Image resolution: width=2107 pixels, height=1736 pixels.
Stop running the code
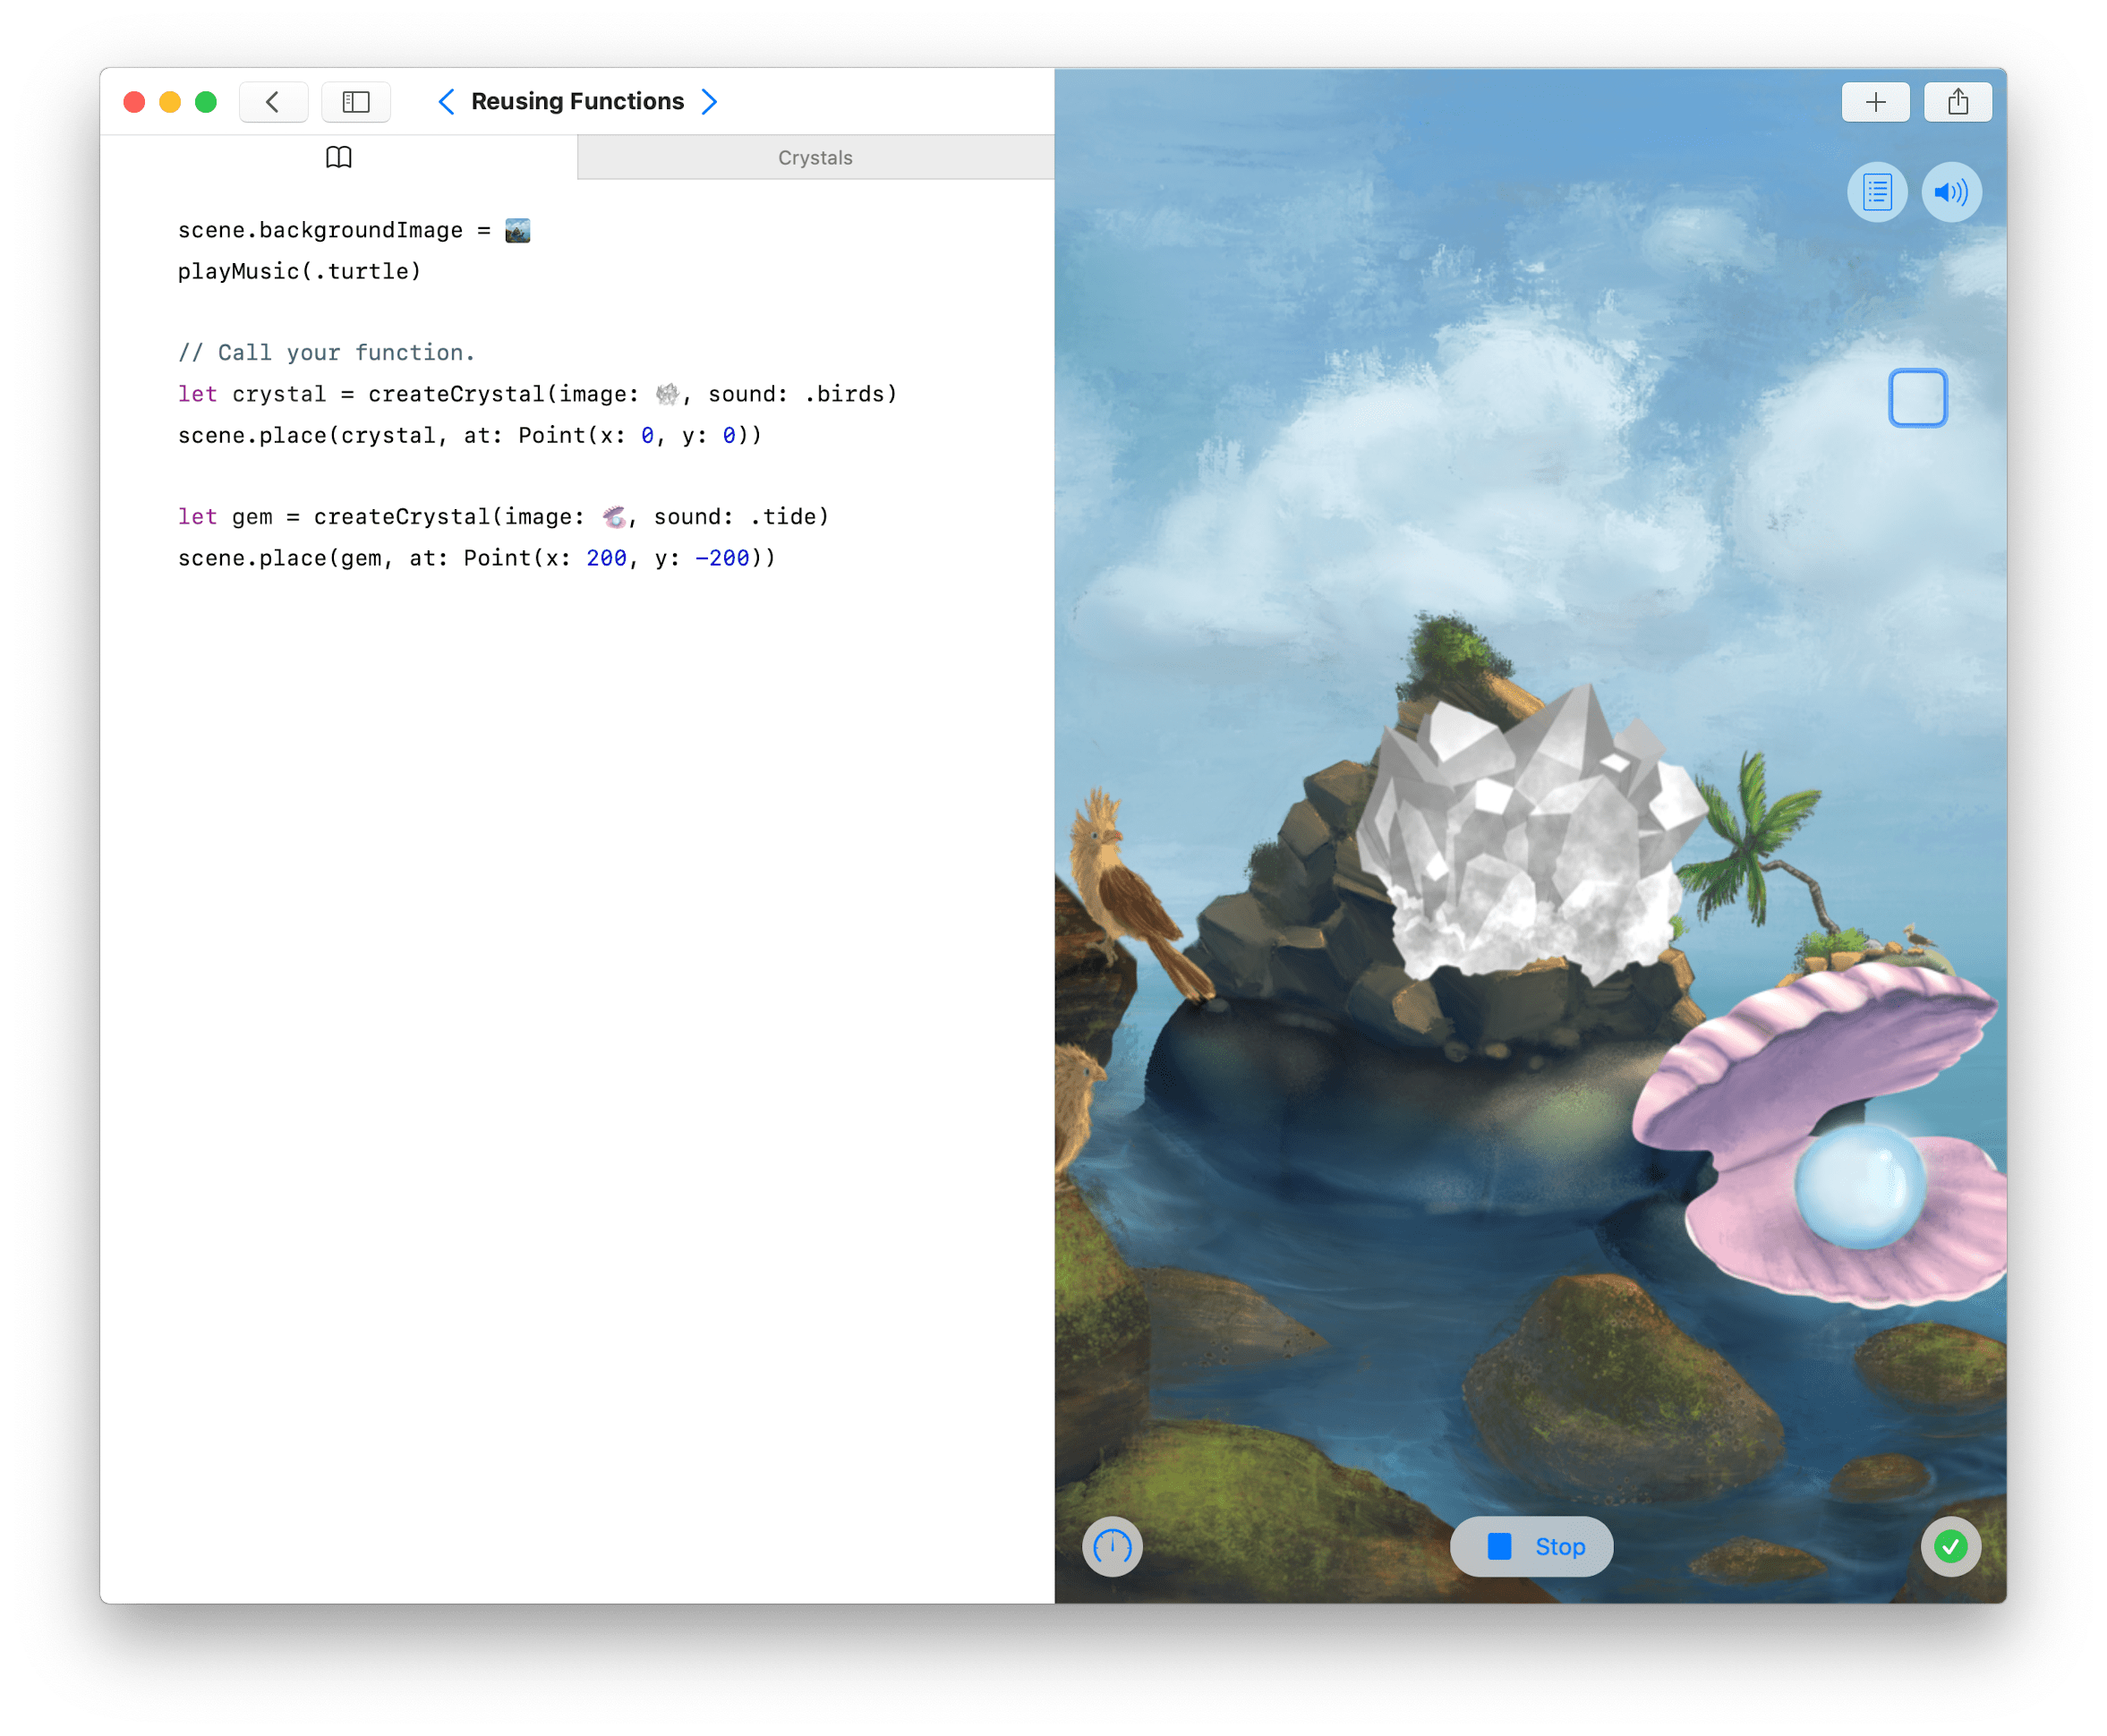pos(1531,1546)
